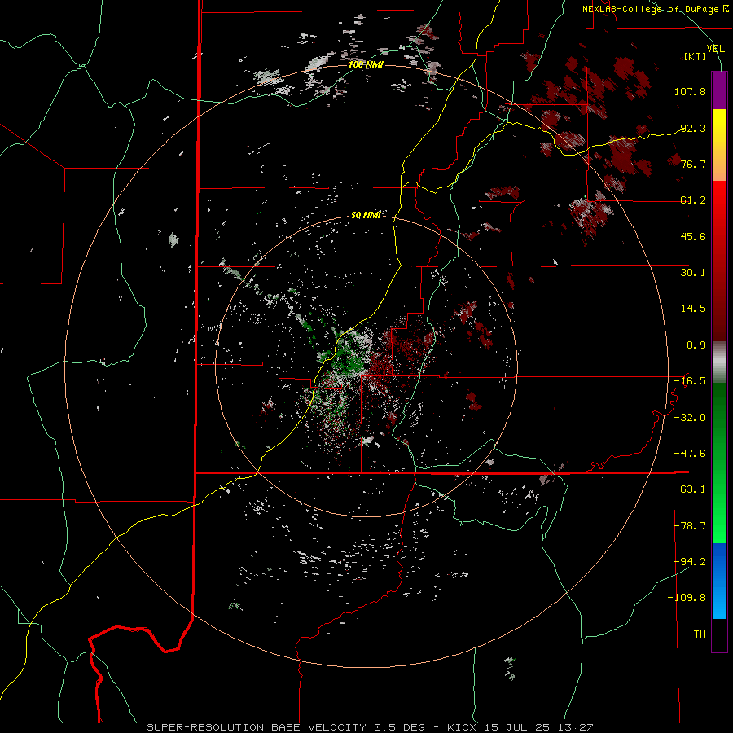
Task: Click the 14.5 legend value
Action: coord(693,309)
